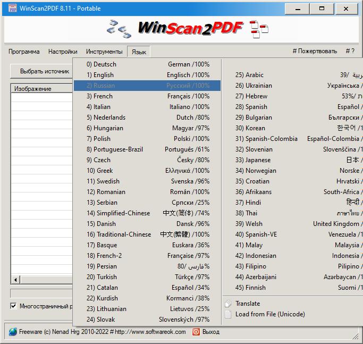Select 21) Catalan language
This screenshot has height=344, width=363.
click(147, 288)
